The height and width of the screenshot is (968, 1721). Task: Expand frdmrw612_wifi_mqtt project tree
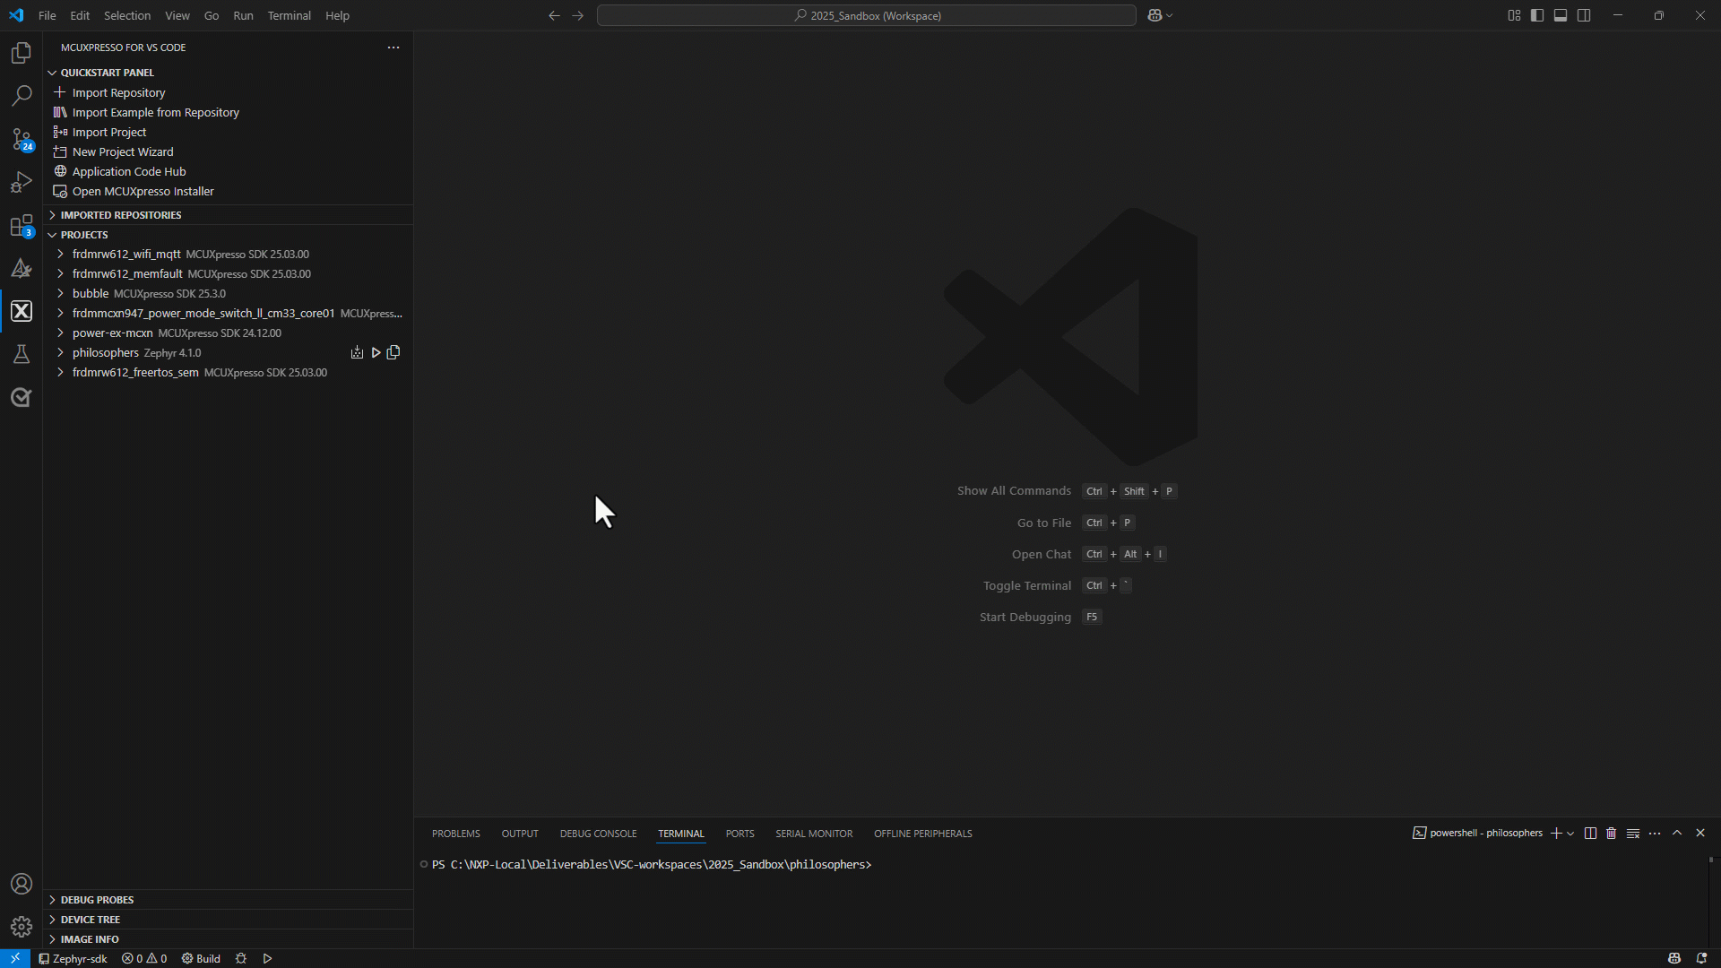coord(60,254)
